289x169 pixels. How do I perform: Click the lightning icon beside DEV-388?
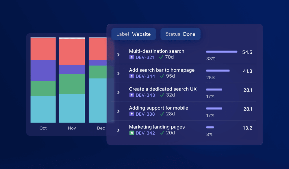click(x=132, y=114)
